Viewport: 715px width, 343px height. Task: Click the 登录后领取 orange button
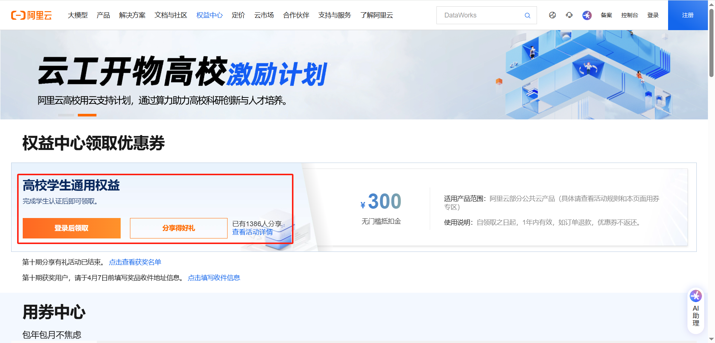[x=71, y=228]
